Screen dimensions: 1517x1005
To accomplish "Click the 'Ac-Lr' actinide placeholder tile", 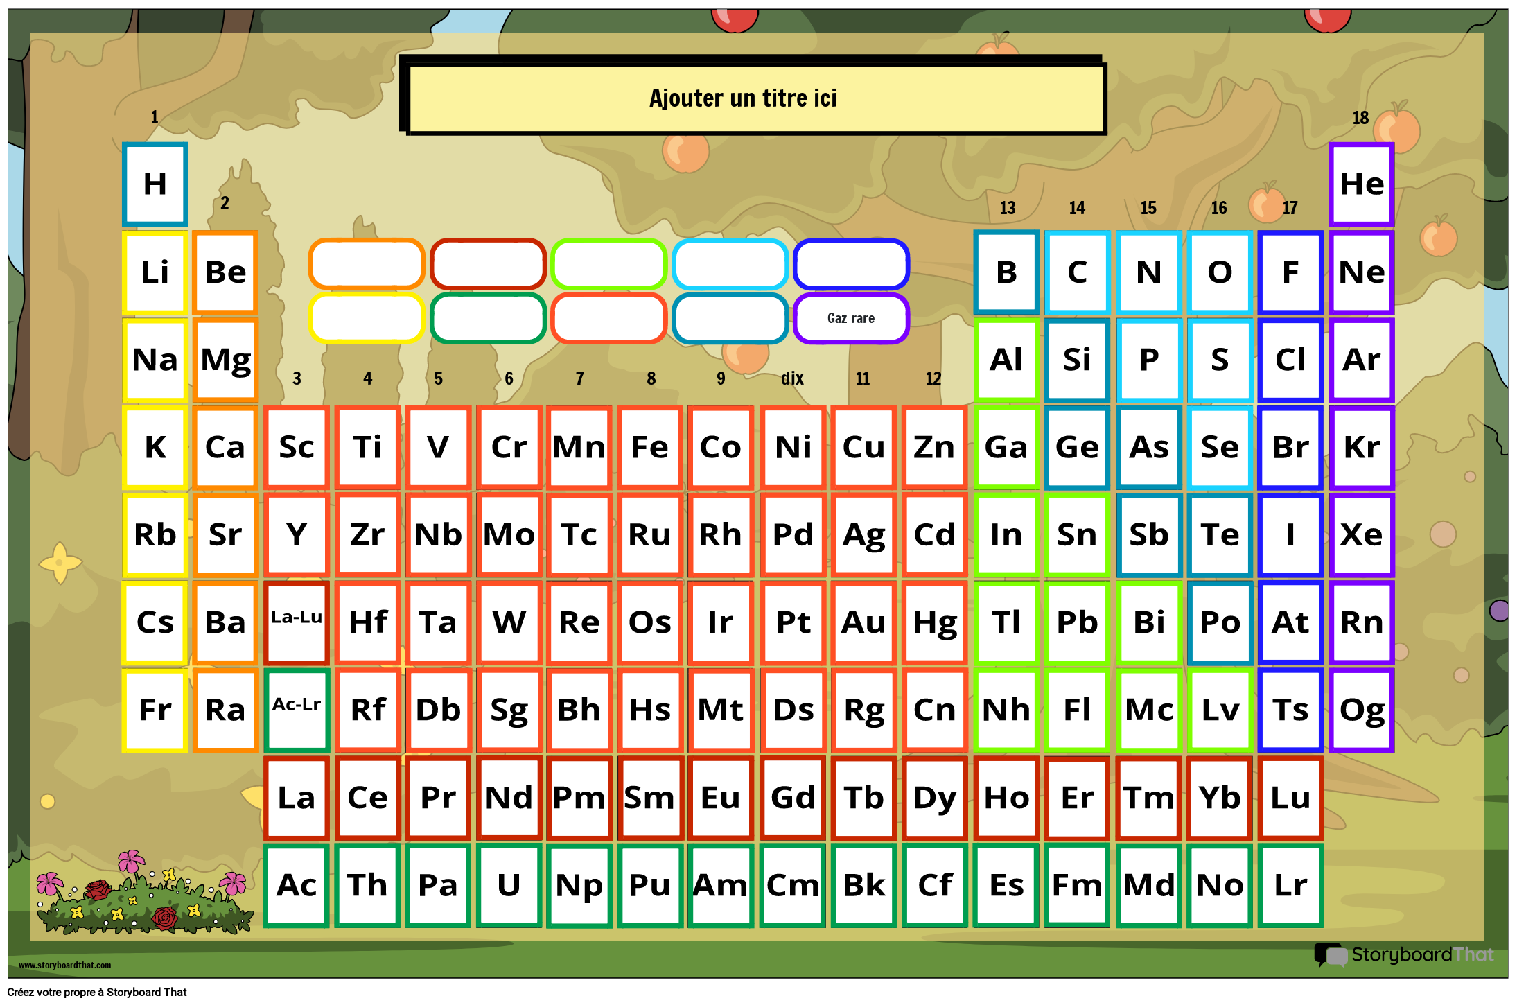I will click(x=297, y=710).
